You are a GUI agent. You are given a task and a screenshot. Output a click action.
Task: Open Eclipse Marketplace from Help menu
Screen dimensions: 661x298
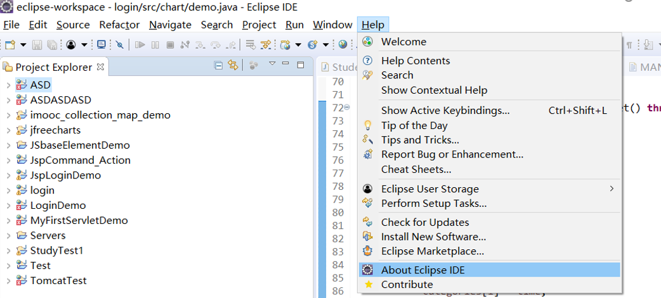pos(490,251)
